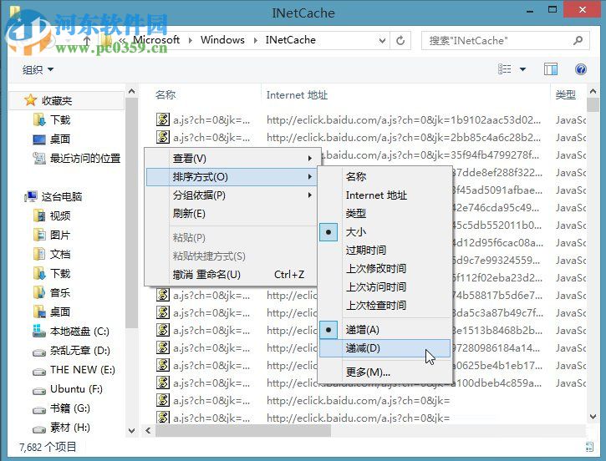Open the address bar history dropdown
Viewport: 606px width, 461px height.
382,40
